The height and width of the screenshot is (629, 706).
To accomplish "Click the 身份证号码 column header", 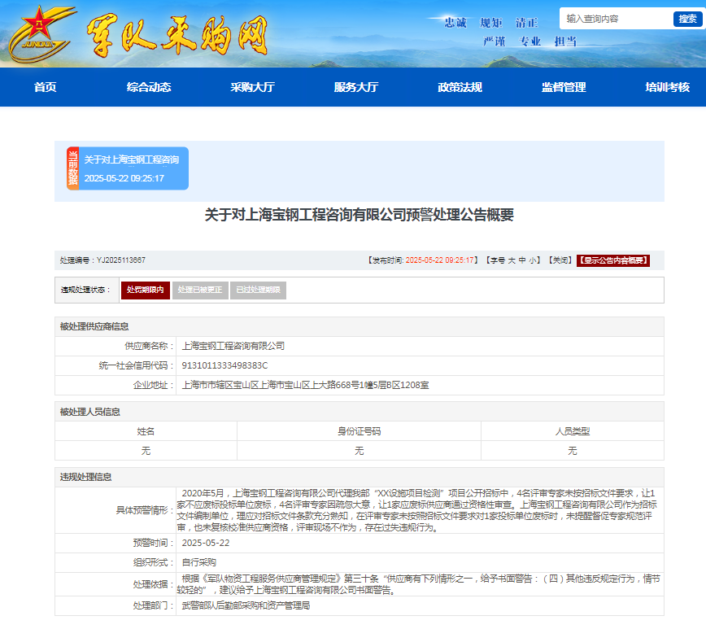I will coord(360,431).
